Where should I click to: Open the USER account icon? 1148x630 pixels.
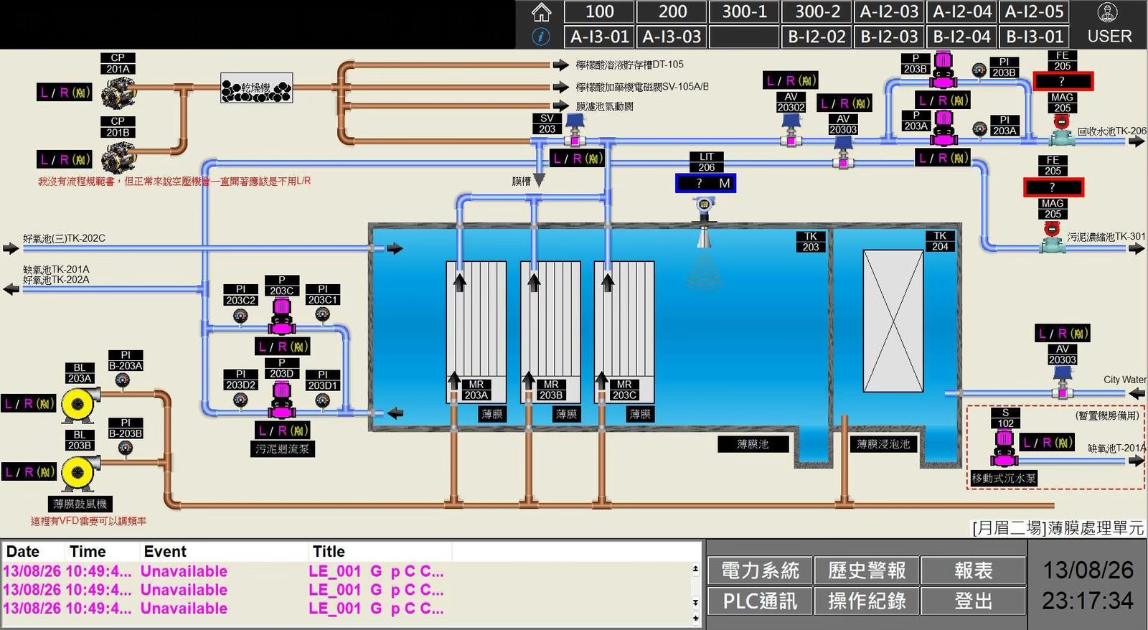1109,12
